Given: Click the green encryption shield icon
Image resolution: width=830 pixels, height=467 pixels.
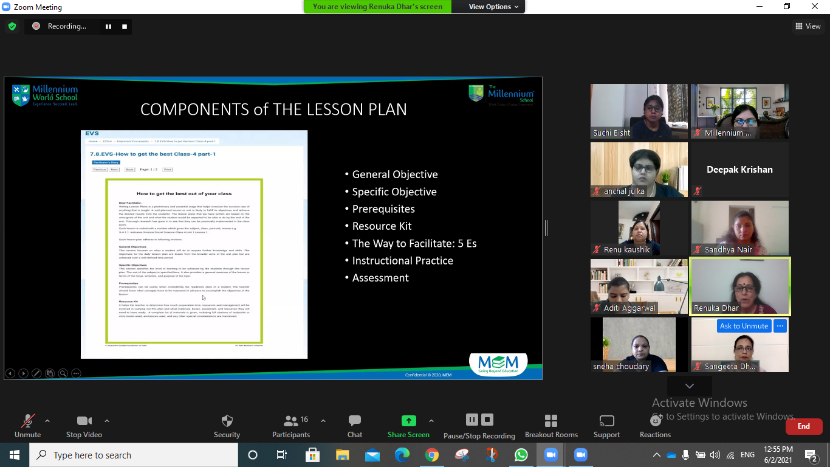Looking at the screenshot, I should [x=12, y=26].
